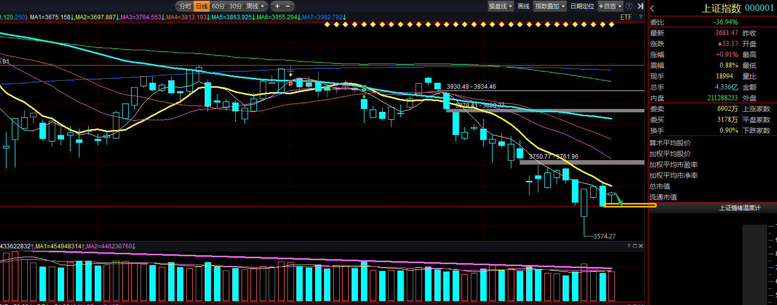This screenshot has height=305, width=777.
Task: Go back using the left chevron
Action: pos(652,8)
